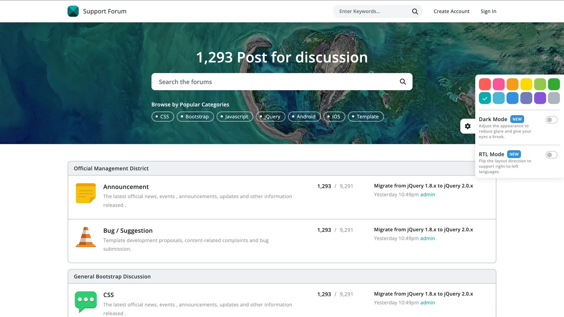Click the Support Forum logo icon
Viewport: 564px width, 317px height.
73,11
